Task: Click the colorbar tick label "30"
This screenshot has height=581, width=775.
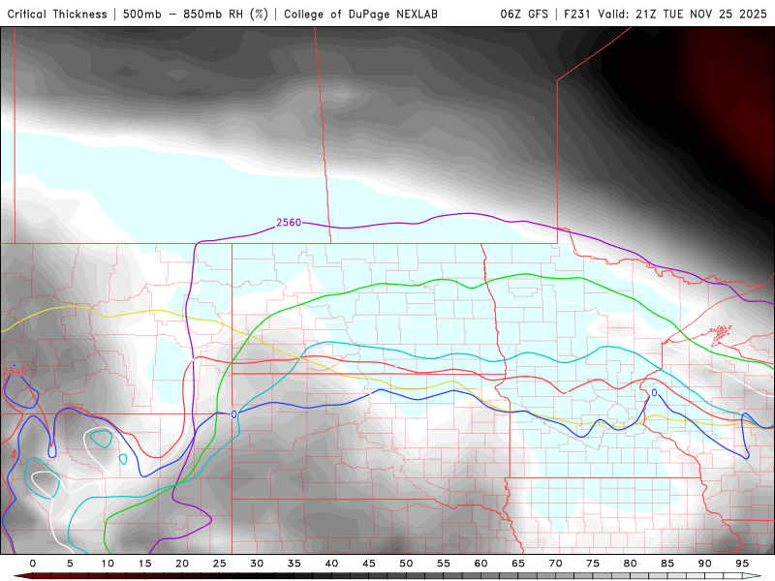Action: [257, 564]
